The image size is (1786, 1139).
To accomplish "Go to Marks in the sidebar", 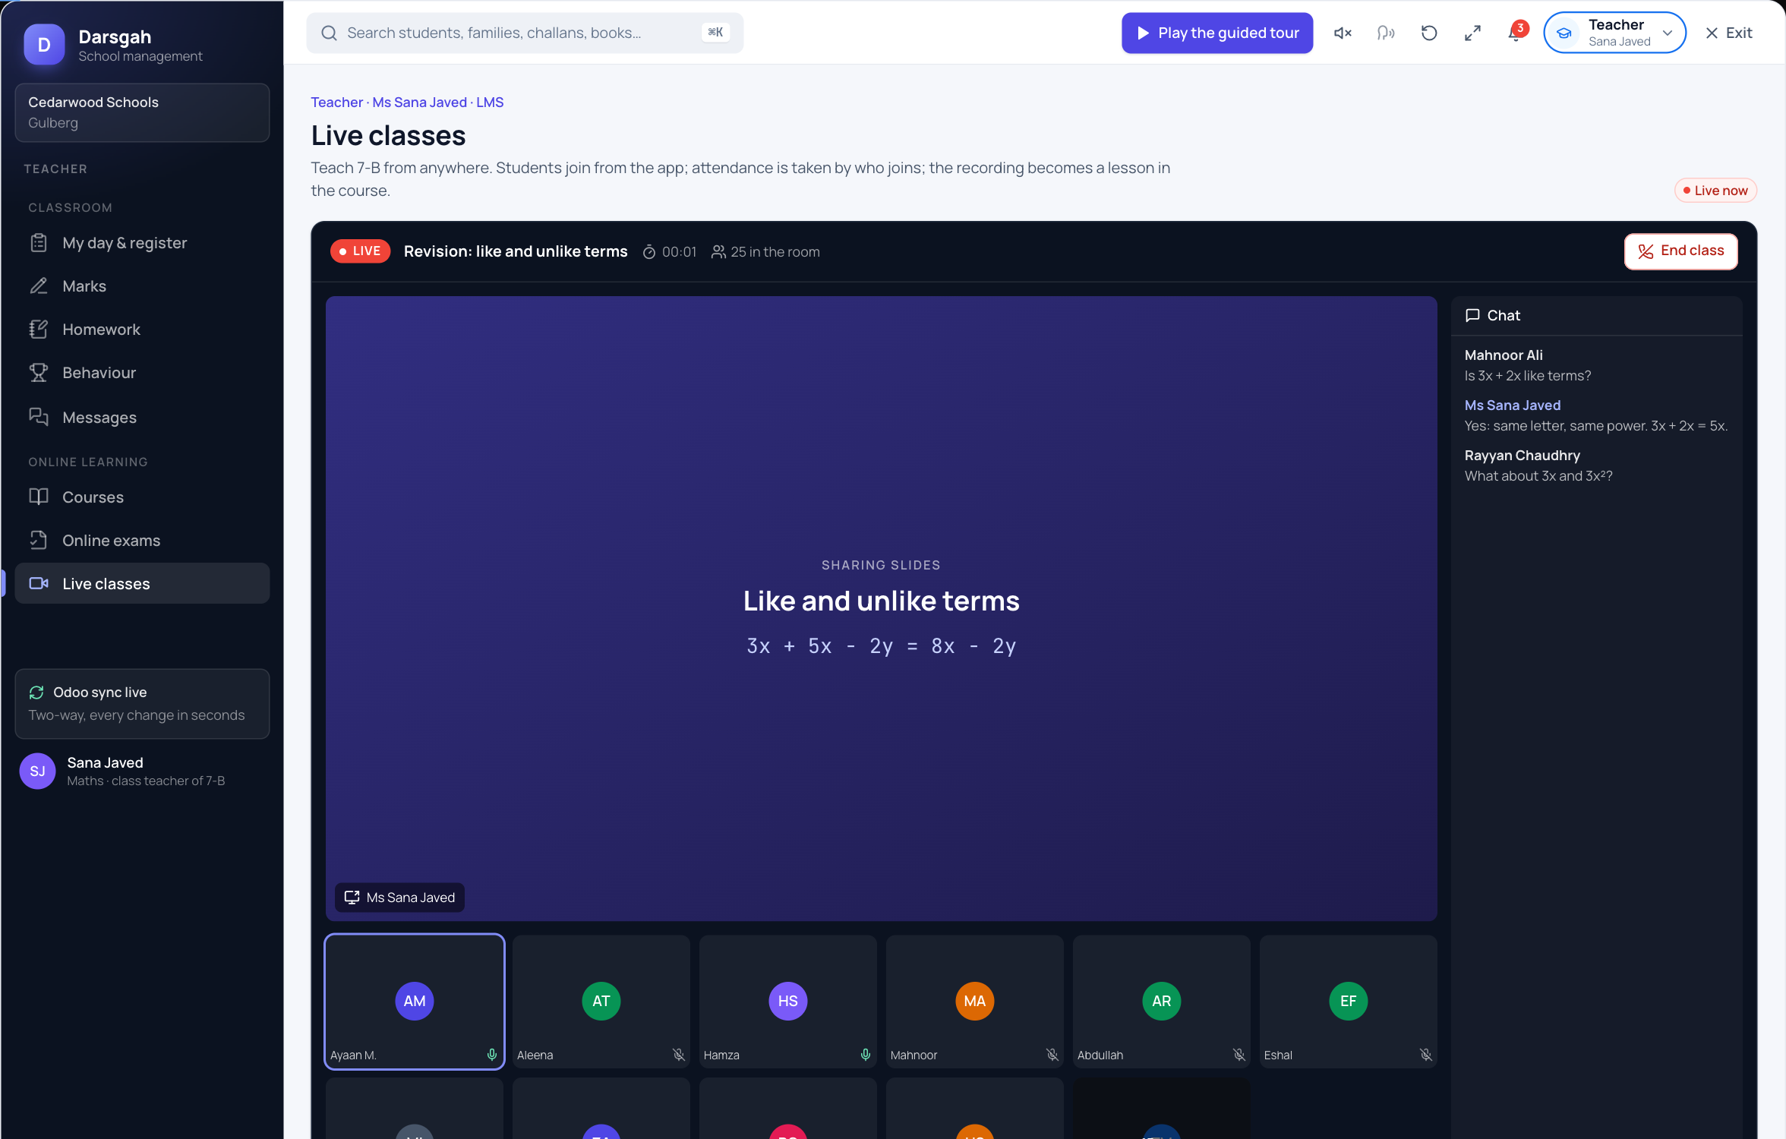I will click(x=142, y=286).
